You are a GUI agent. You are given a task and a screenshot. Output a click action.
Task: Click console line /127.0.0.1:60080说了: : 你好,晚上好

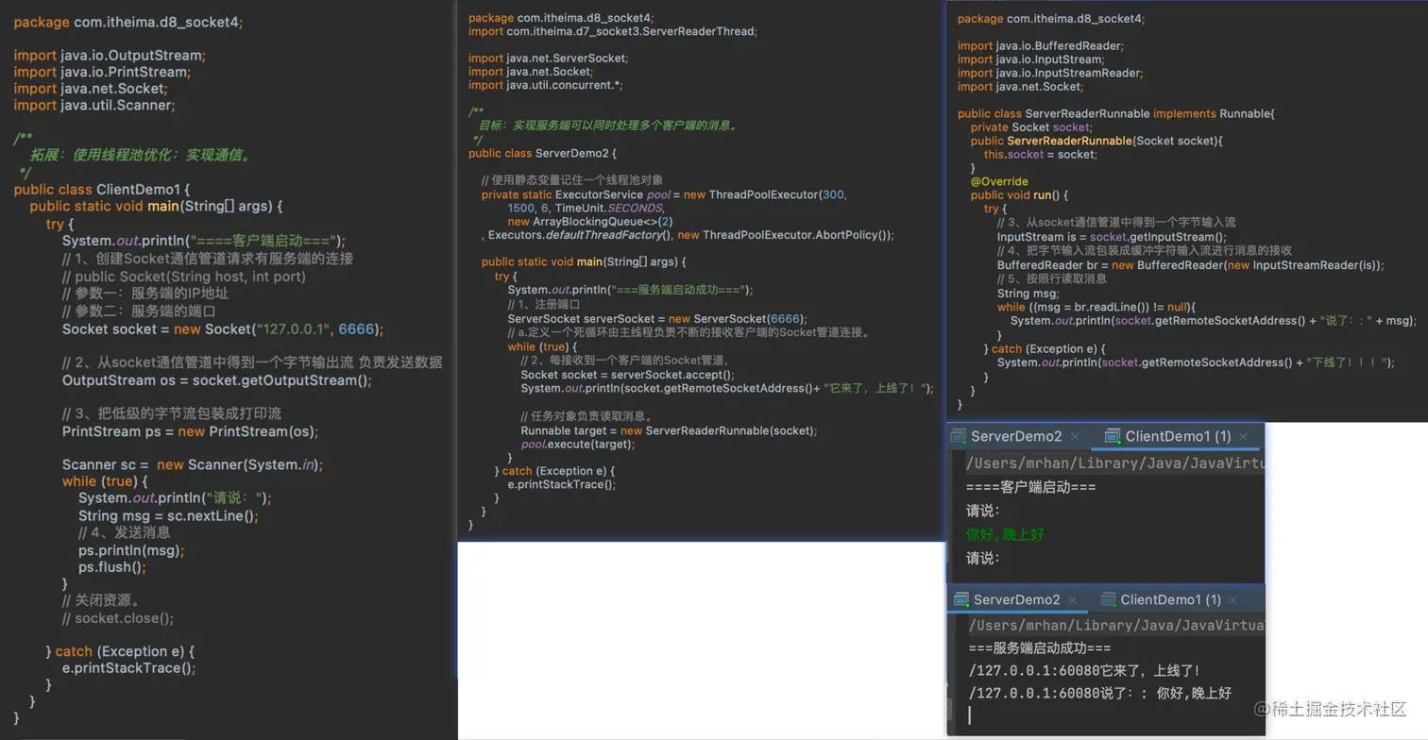[x=1100, y=693]
